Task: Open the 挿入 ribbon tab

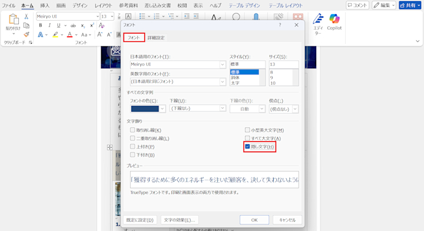Action: (x=45, y=5)
